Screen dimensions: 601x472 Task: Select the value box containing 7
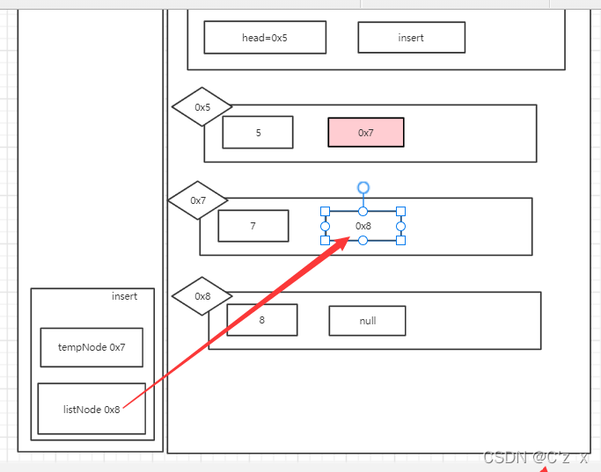tap(253, 226)
